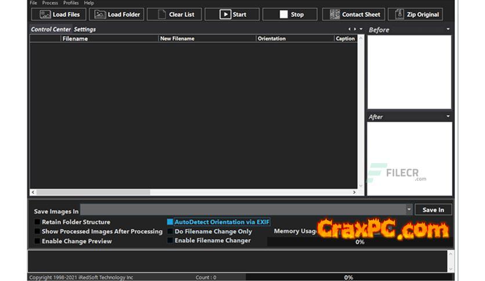This screenshot has width=485, height=281.
Task: Check Enable Change Preview option
Action: [37, 241]
